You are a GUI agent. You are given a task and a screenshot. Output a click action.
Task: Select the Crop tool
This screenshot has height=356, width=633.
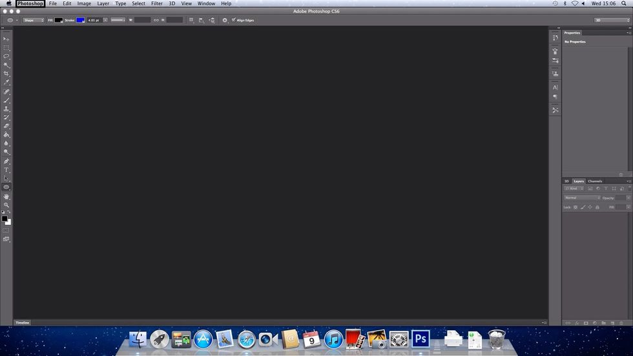pos(6,74)
